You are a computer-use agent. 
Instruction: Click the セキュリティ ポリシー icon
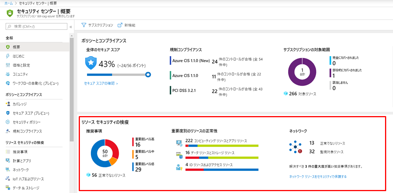point(8,122)
